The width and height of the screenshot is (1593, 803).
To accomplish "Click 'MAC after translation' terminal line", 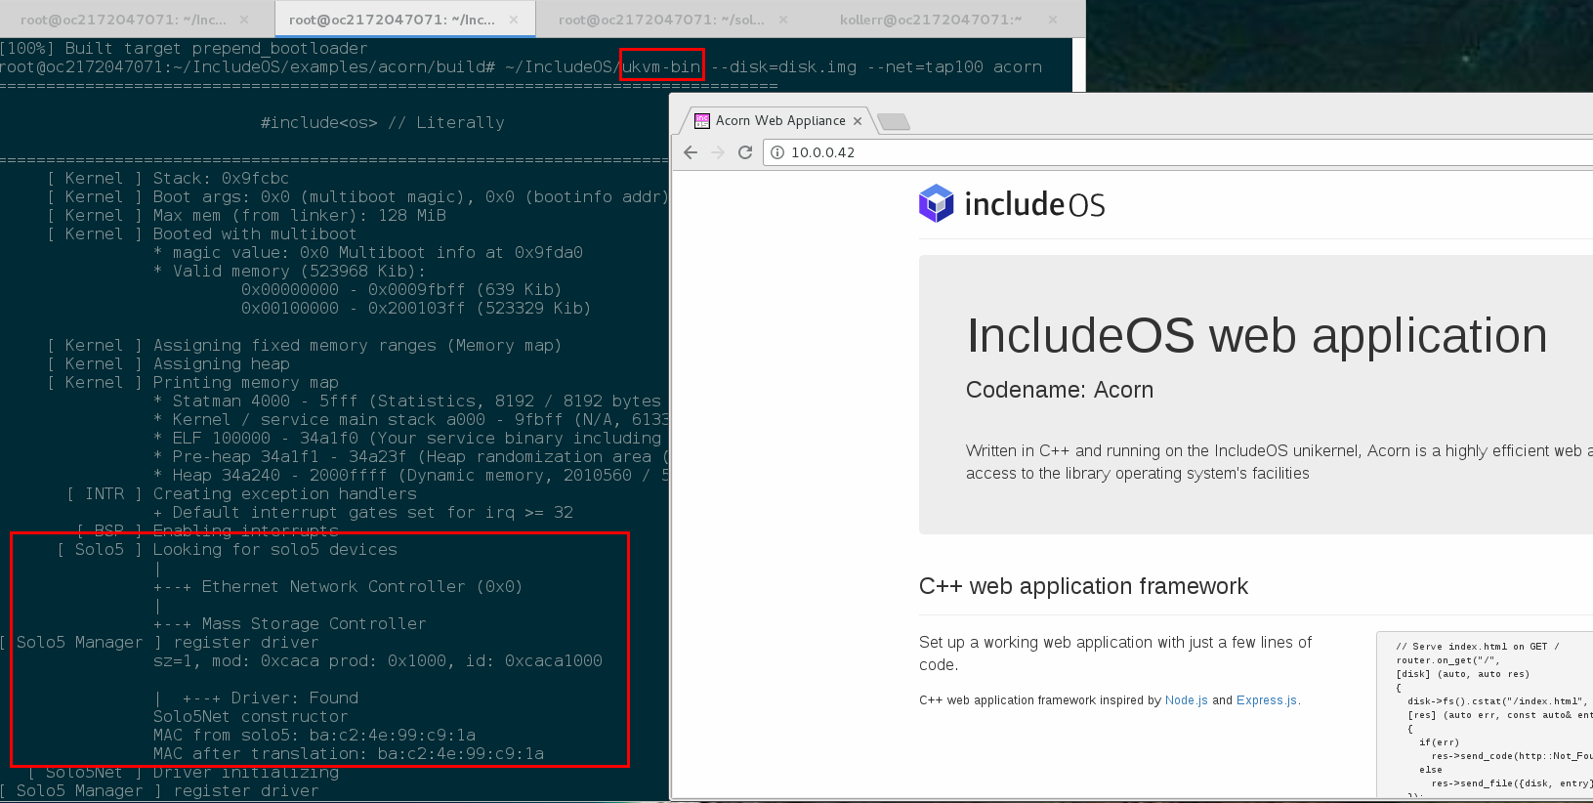I will (x=348, y=753).
